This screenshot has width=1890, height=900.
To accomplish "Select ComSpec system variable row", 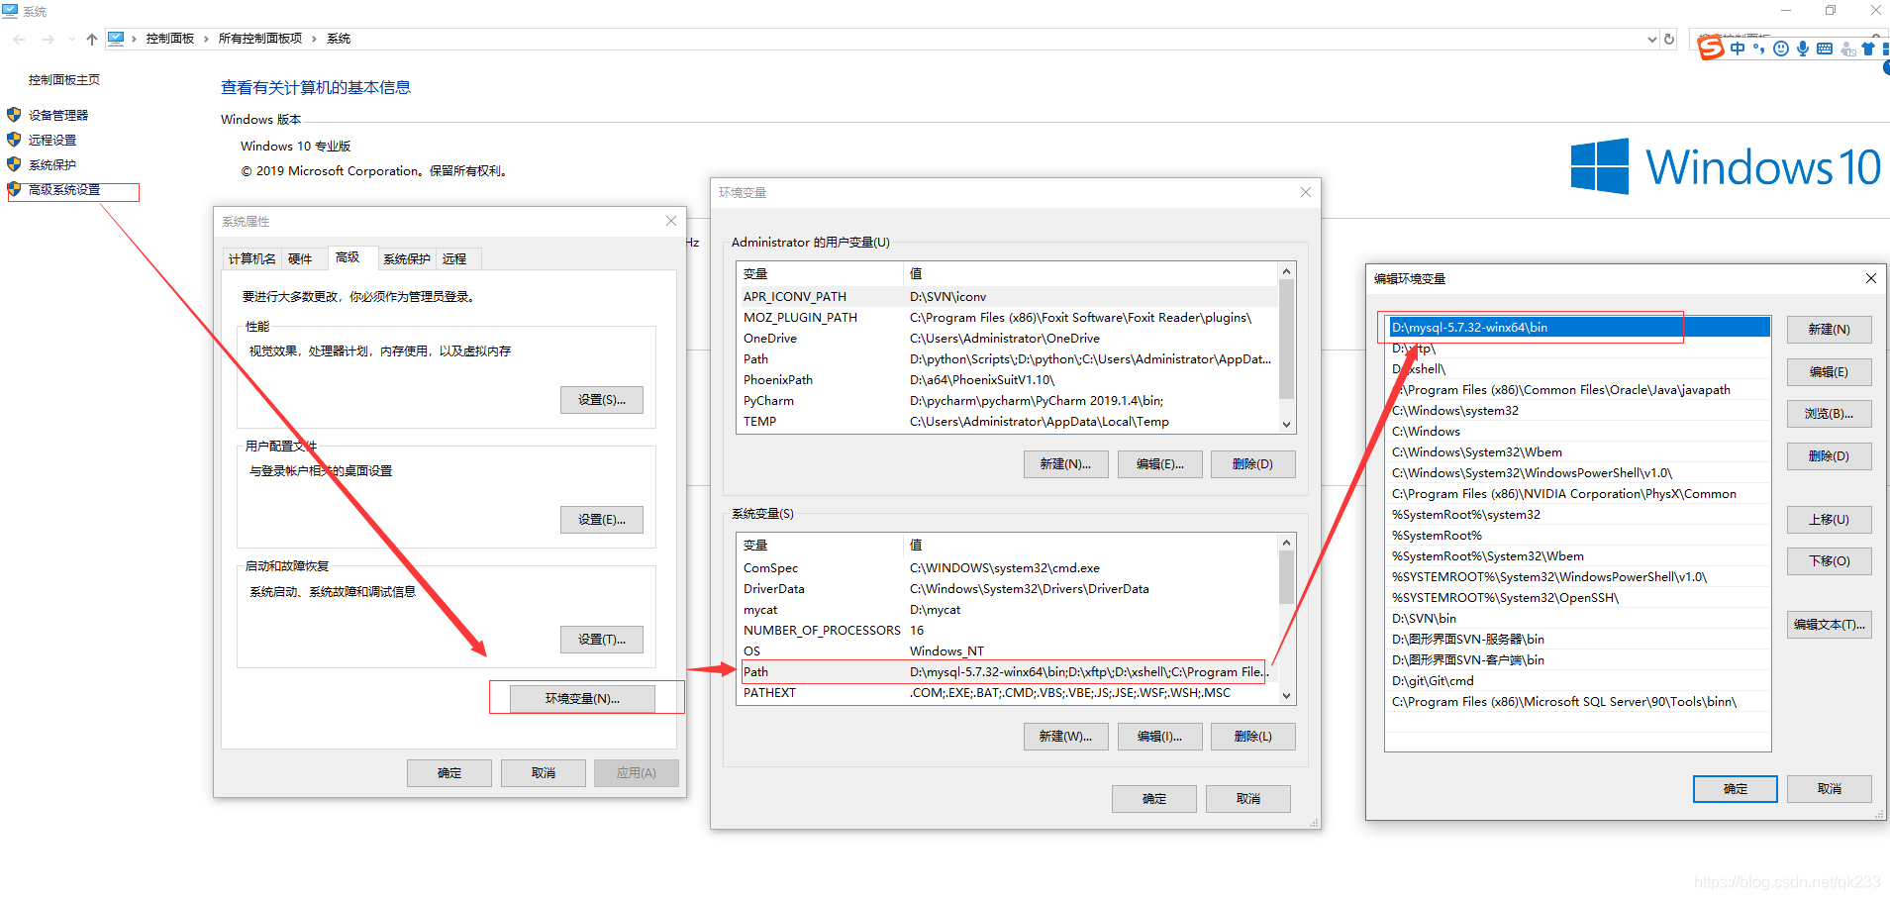I will point(1007,567).
